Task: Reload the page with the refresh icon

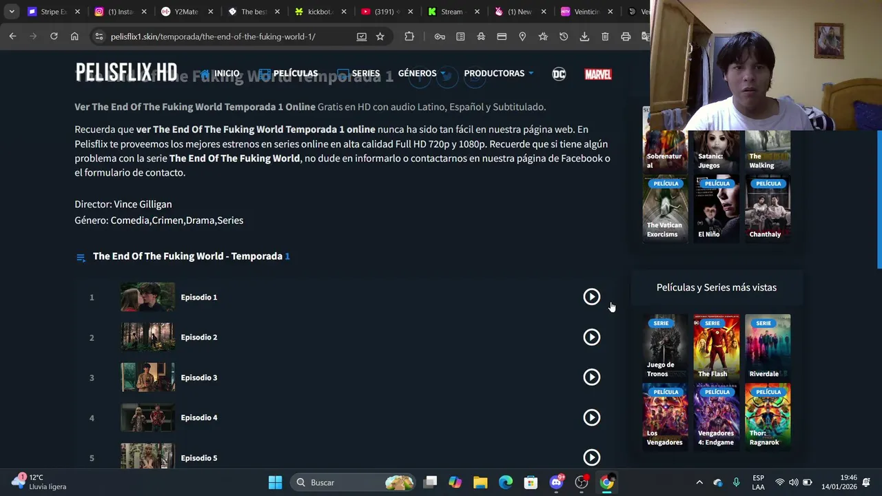Action: tap(54, 37)
